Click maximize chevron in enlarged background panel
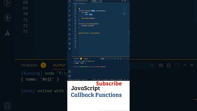Viewport: 197px width, 111px height. point(185,65)
